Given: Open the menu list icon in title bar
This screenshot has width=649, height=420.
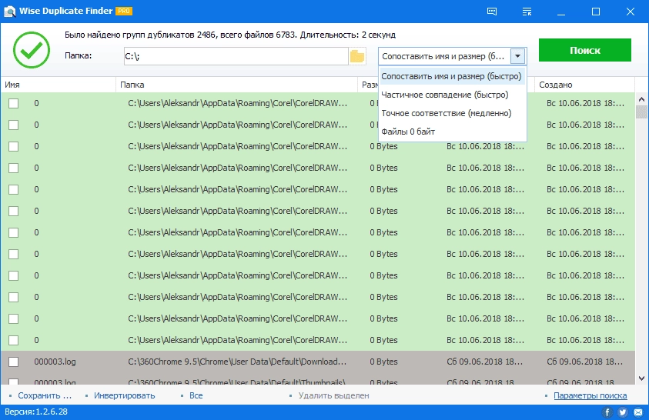Looking at the screenshot, I should 527,12.
